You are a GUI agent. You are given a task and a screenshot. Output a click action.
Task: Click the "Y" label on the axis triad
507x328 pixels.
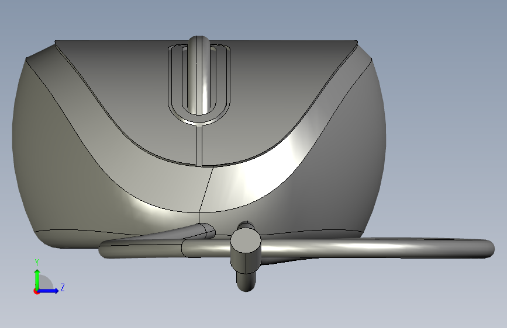click(x=37, y=263)
